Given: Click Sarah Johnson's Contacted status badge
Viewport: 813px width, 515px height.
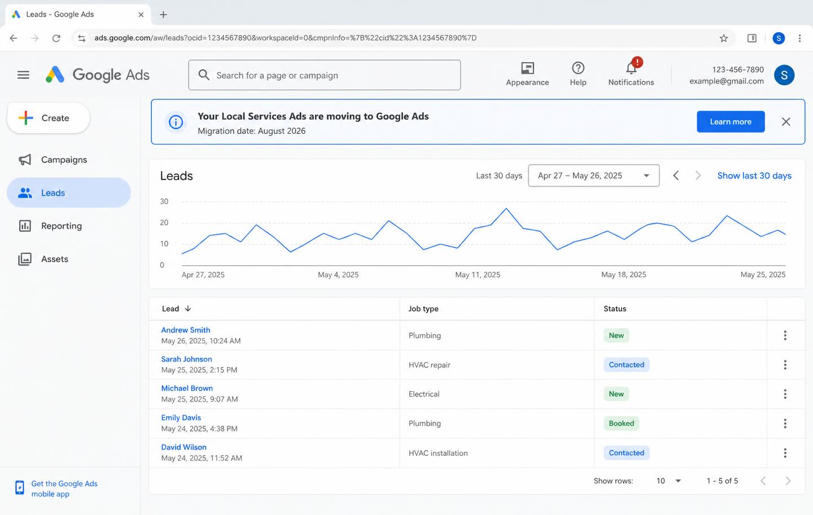Looking at the screenshot, I should coord(627,365).
